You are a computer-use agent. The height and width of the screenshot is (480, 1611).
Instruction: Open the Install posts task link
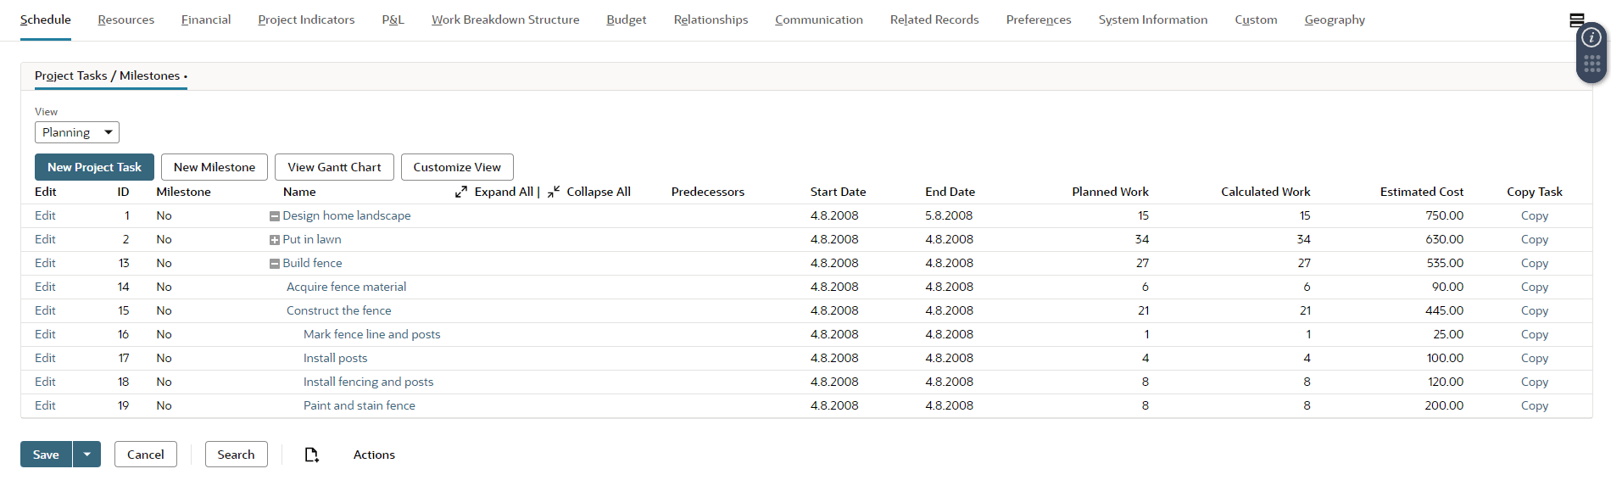coord(335,358)
